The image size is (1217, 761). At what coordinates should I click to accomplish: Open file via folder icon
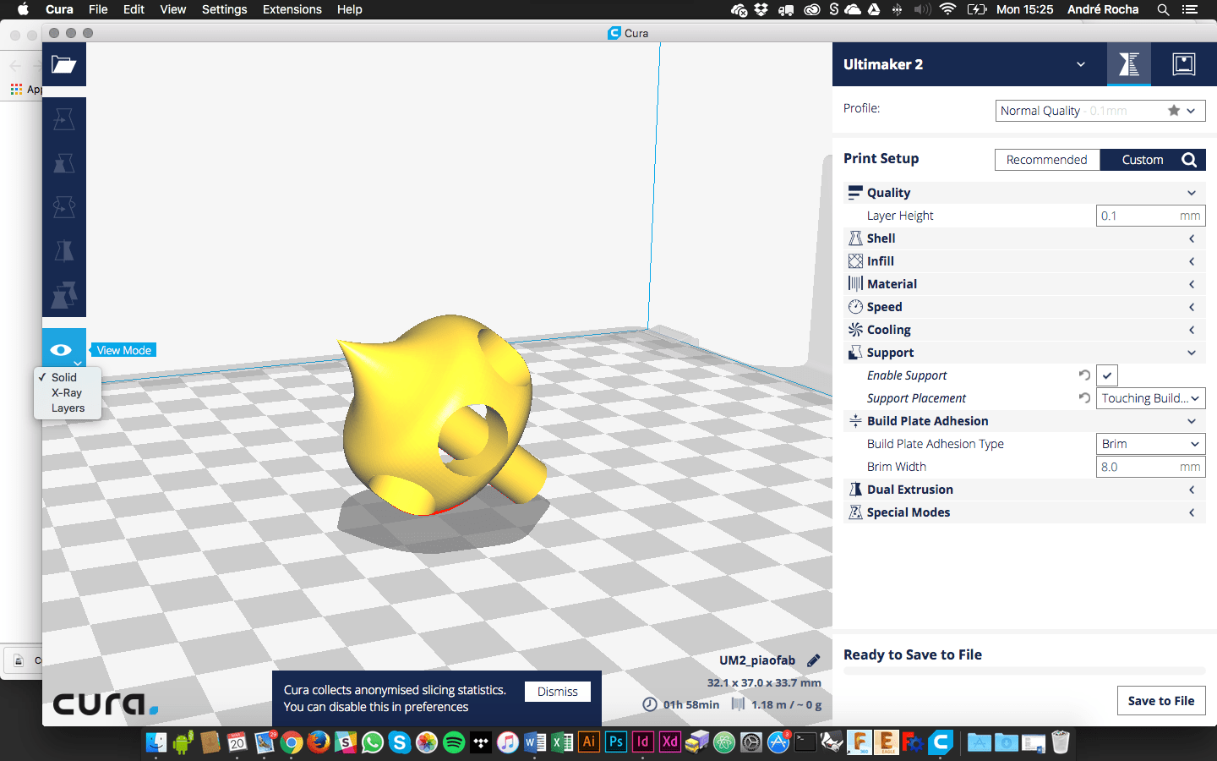pos(64,64)
